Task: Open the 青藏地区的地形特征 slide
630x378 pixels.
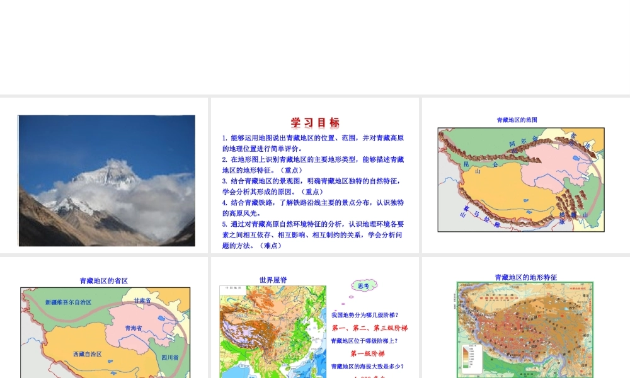Action: coord(526,318)
